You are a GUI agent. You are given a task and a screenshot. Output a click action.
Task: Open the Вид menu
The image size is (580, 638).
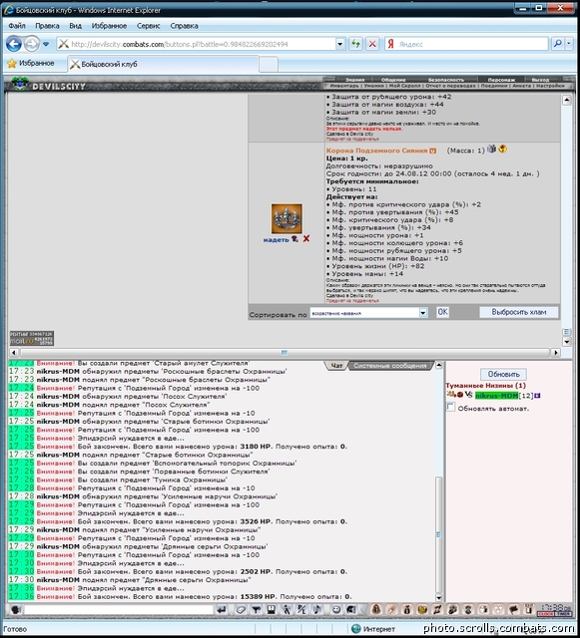click(x=76, y=26)
